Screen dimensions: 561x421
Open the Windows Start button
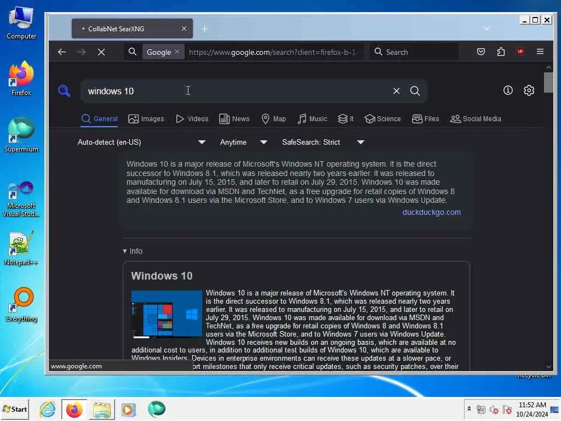tap(15, 409)
